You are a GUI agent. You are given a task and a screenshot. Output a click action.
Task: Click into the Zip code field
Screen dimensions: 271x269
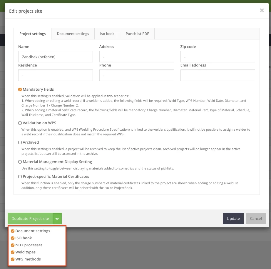pyautogui.click(x=218, y=57)
